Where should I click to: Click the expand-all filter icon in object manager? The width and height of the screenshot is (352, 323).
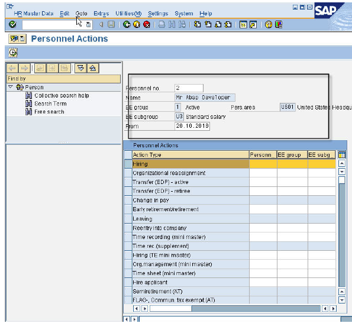click(x=81, y=68)
